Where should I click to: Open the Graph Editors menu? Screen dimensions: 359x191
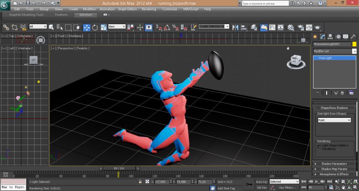pos(128,9)
